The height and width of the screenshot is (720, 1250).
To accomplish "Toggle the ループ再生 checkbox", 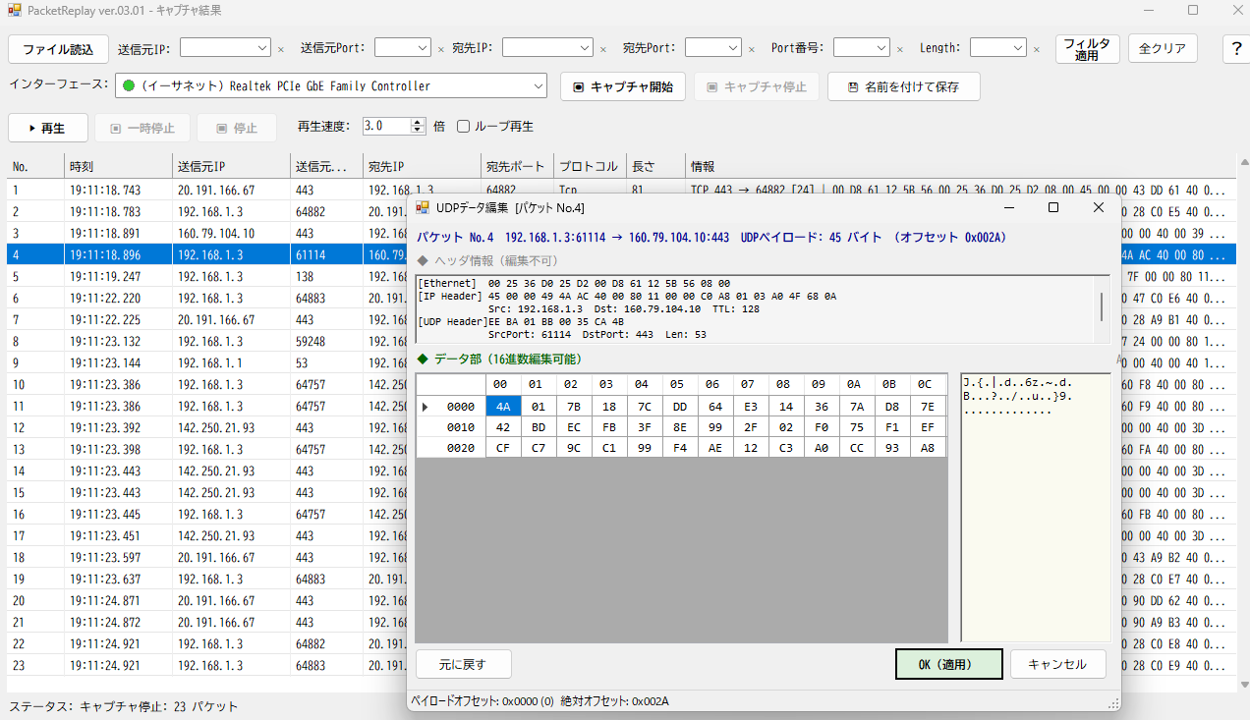I will point(464,126).
